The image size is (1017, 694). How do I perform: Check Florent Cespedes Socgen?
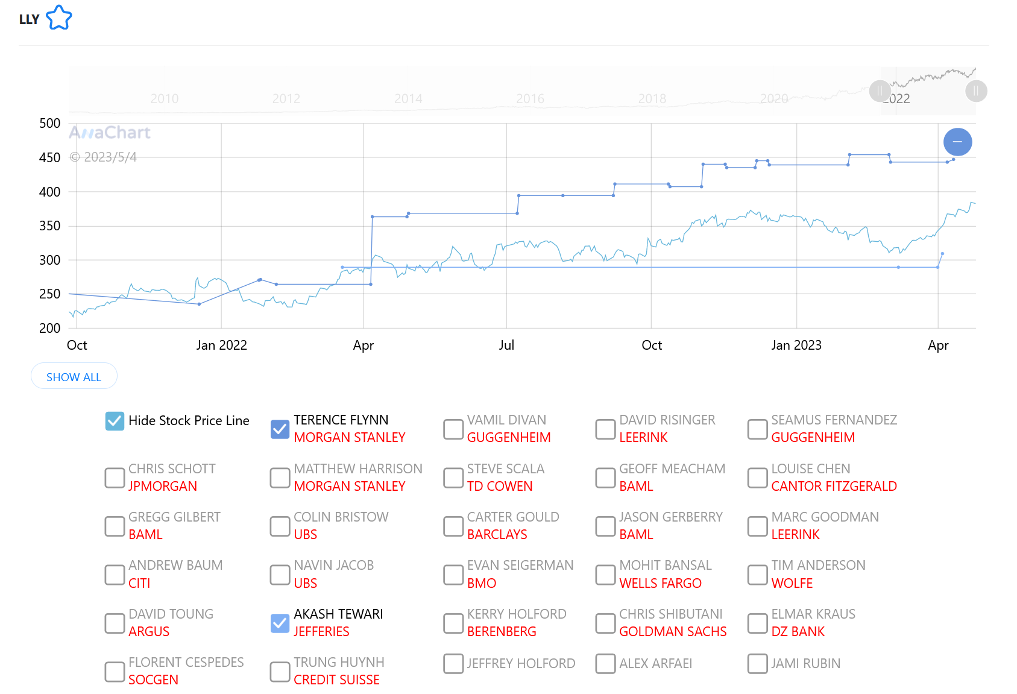click(115, 672)
